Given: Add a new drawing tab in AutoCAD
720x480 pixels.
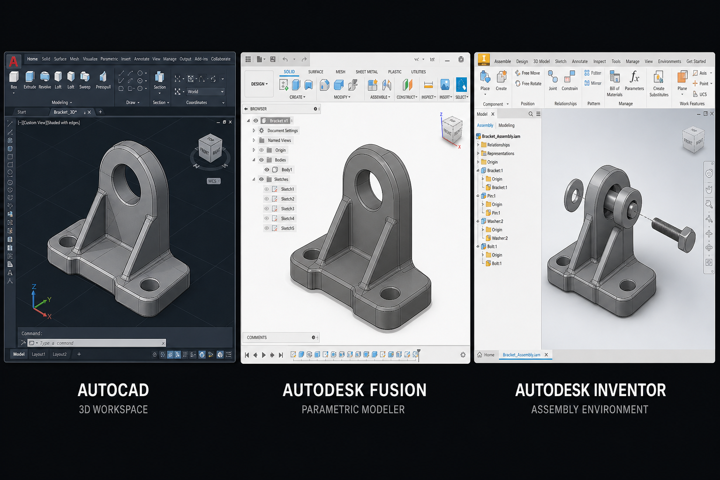Looking at the screenshot, I should [x=100, y=112].
